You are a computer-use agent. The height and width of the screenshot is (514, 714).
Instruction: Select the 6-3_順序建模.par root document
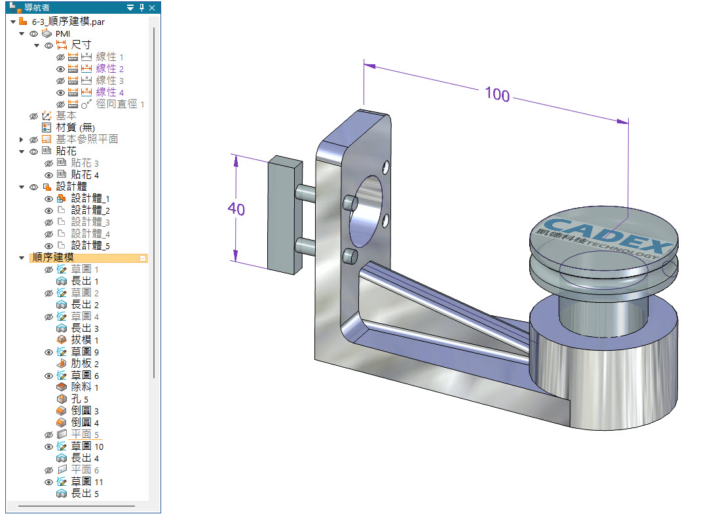click(67, 22)
